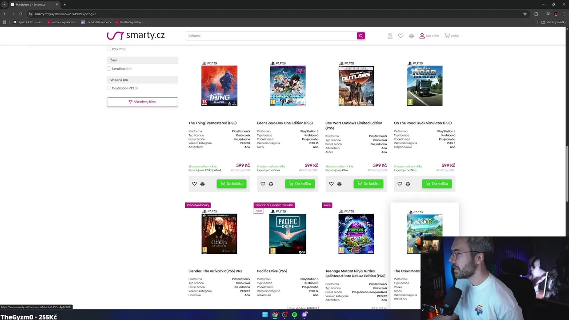
Task: Open customer support headset icon in header
Action: click(x=390, y=36)
